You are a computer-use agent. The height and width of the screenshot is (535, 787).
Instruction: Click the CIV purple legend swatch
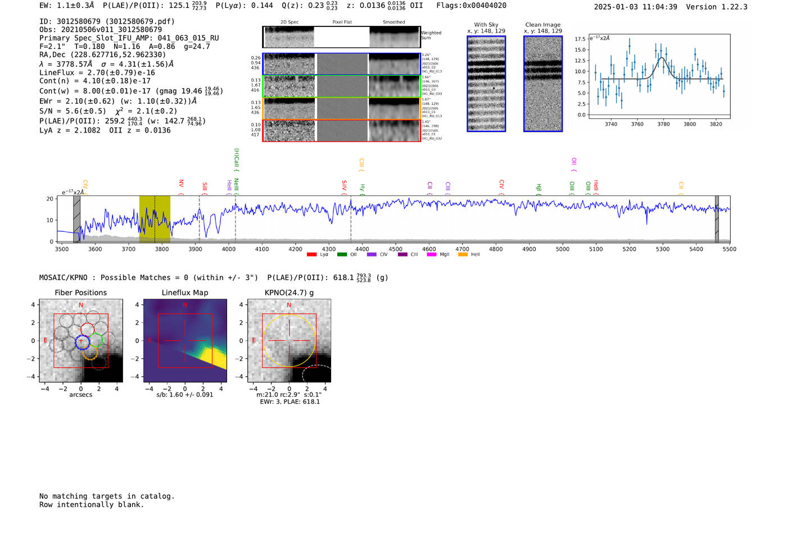click(372, 254)
